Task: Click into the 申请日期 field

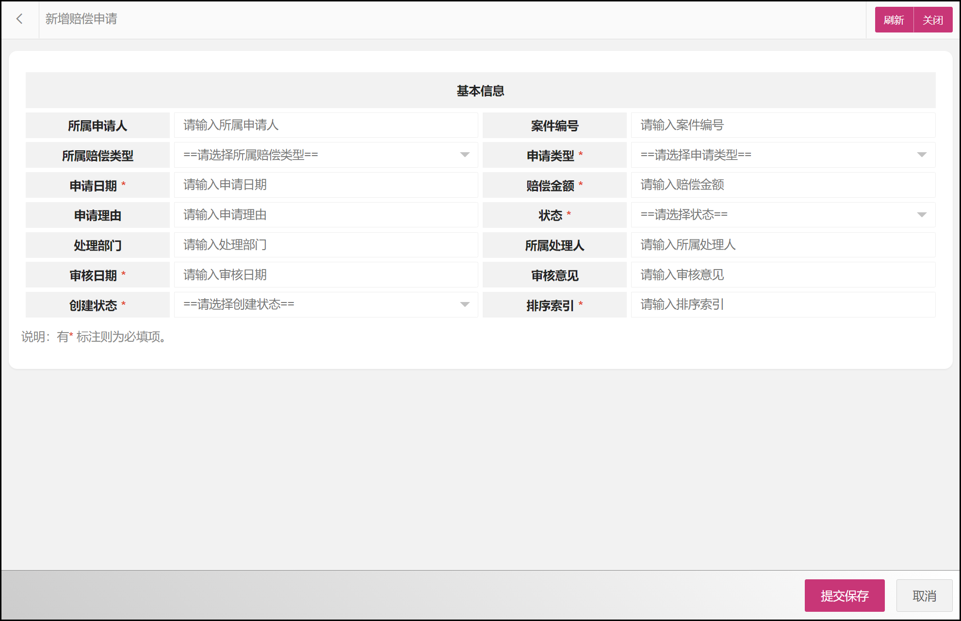Action: (326, 185)
